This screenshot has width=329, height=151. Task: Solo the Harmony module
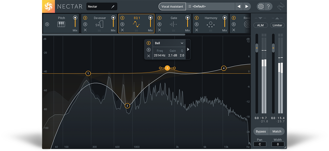197,24
